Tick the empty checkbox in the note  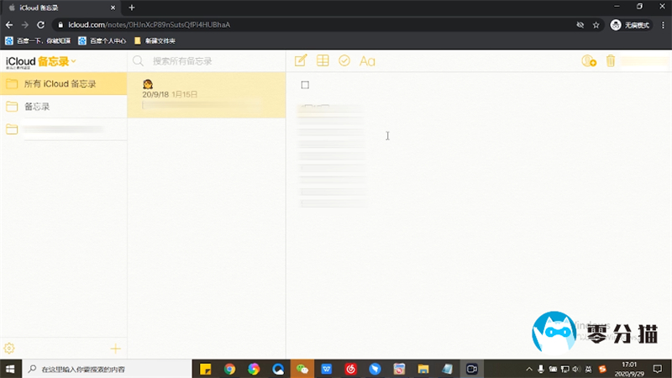coord(305,85)
